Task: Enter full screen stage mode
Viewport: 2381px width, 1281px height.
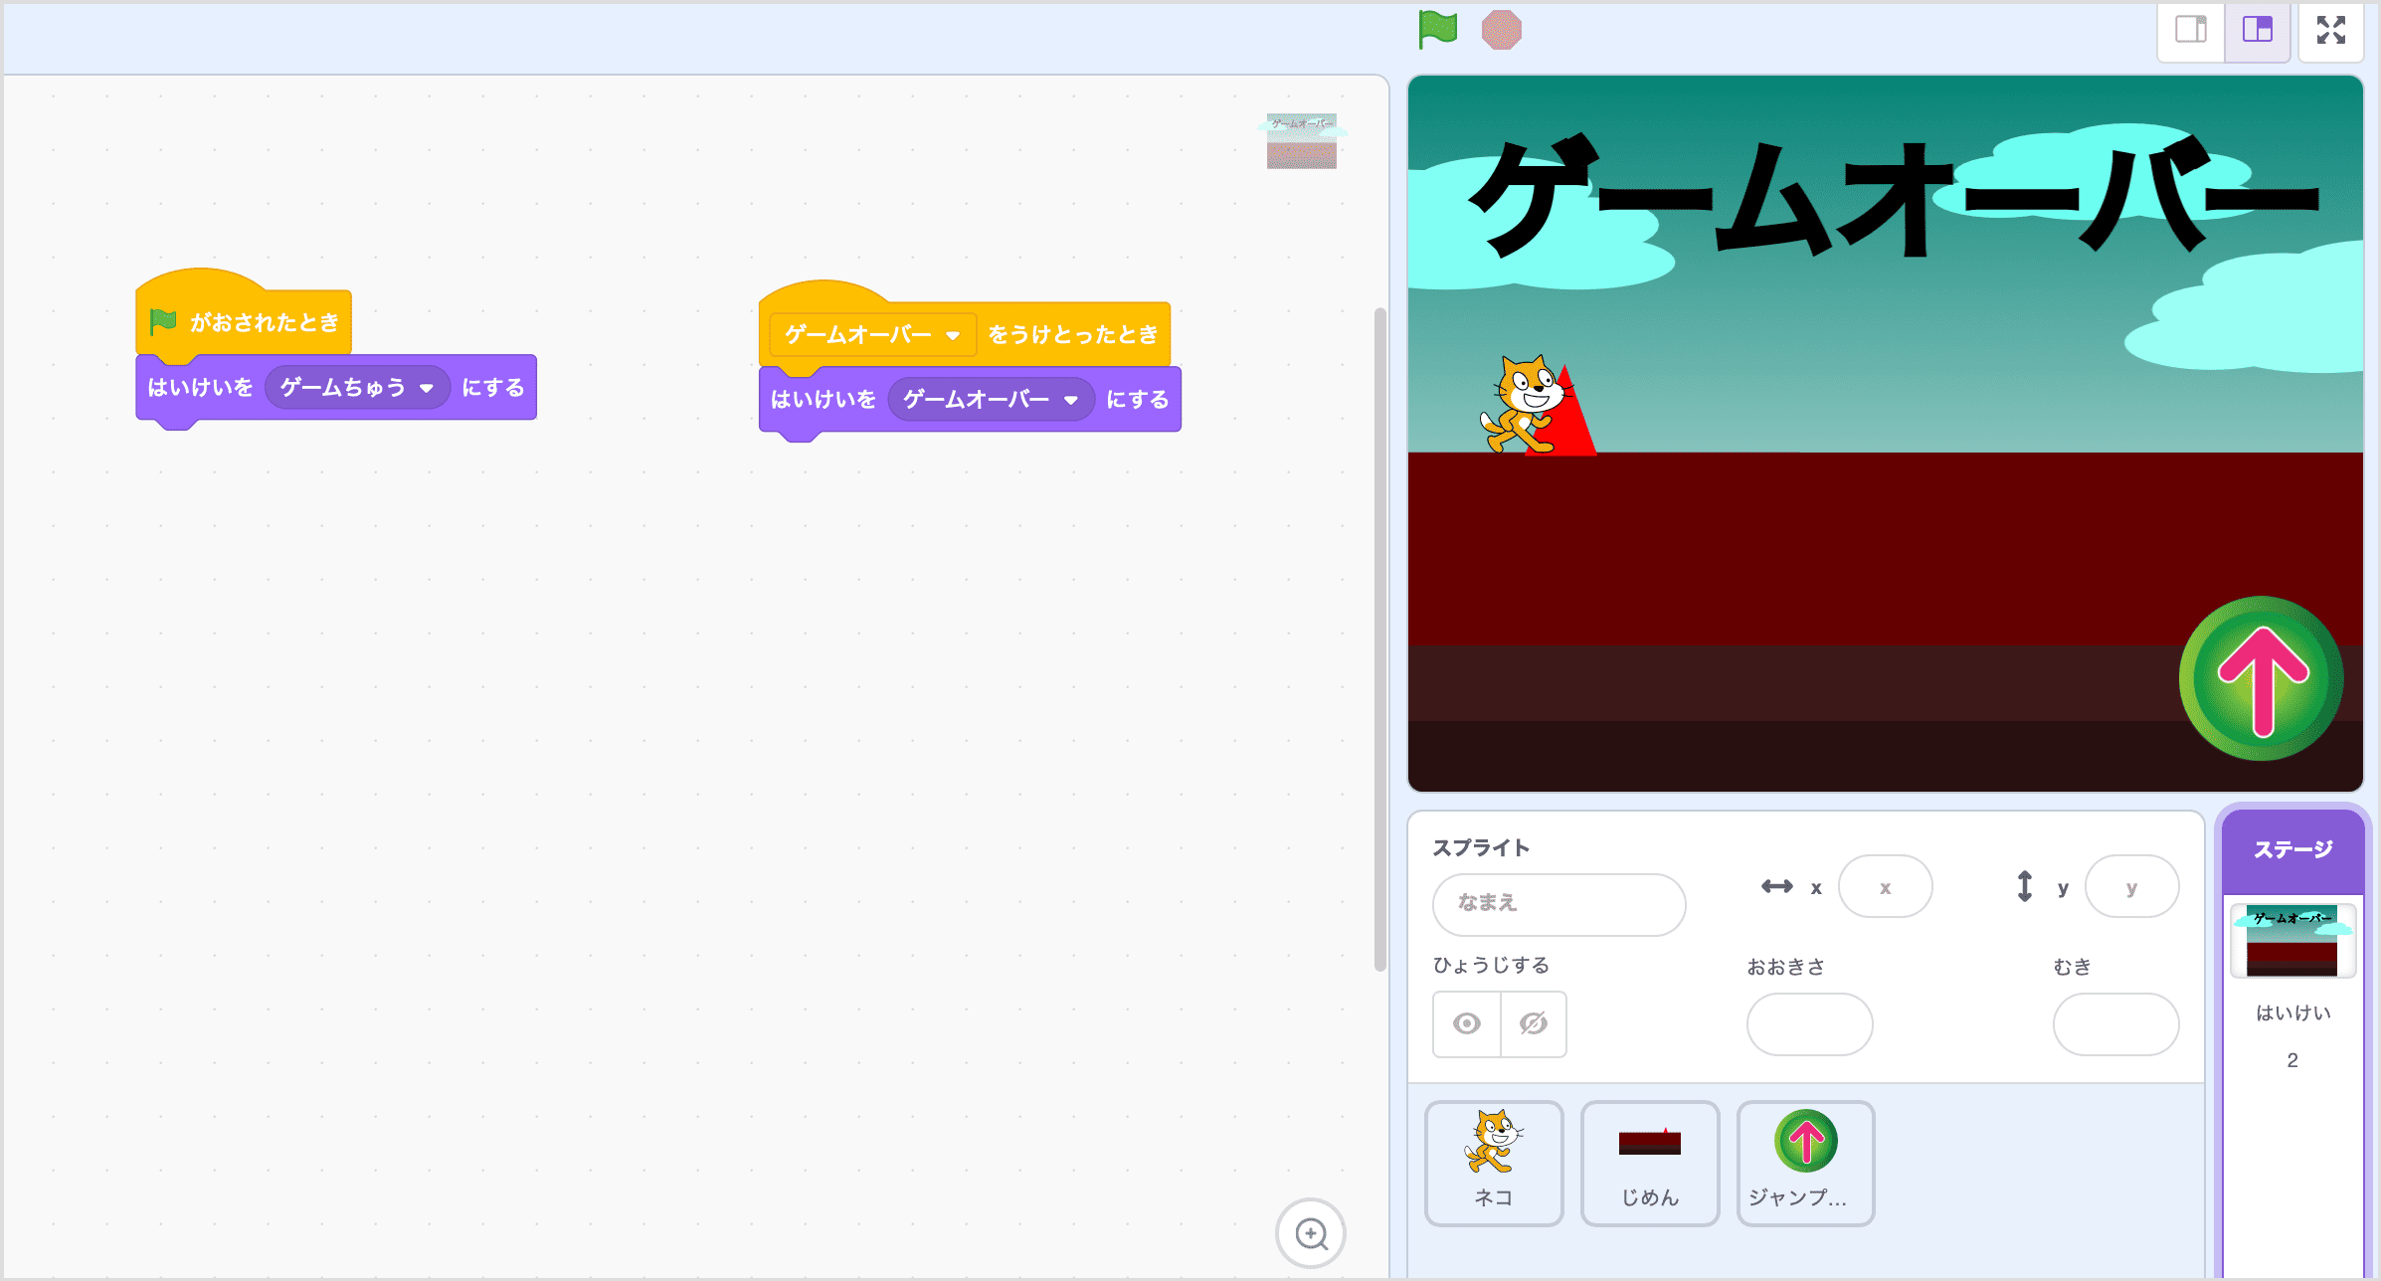Action: pyautogui.click(x=2330, y=30)
